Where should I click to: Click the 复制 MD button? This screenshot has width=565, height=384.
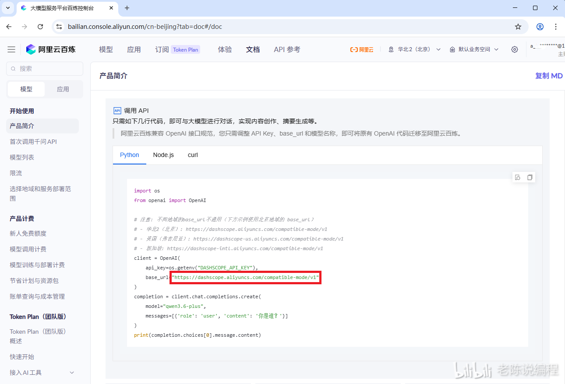tap(549, 76)
